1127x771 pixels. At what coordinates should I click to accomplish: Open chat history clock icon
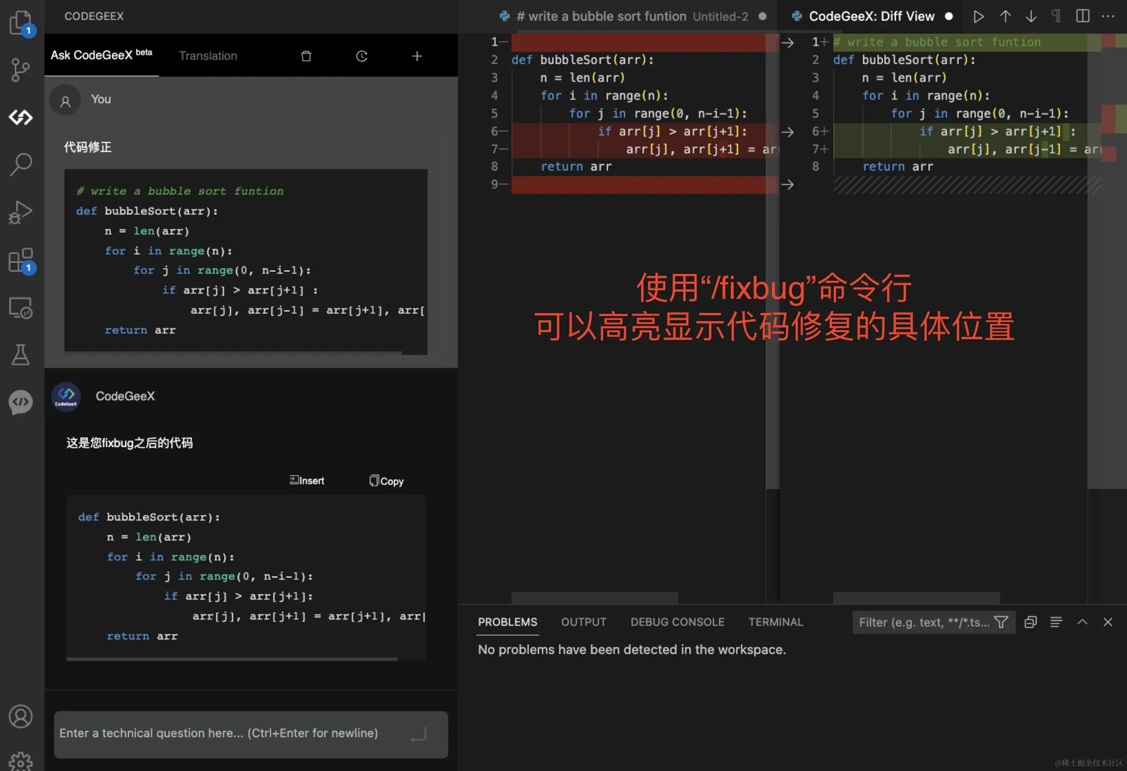[362, 56]
